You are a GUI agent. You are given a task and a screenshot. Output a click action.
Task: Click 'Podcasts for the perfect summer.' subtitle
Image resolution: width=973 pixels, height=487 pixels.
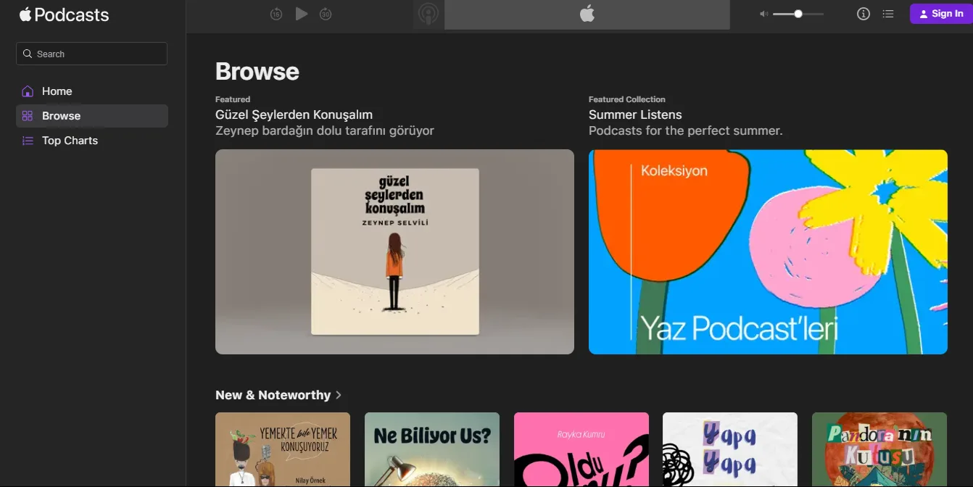click(686, 131)
